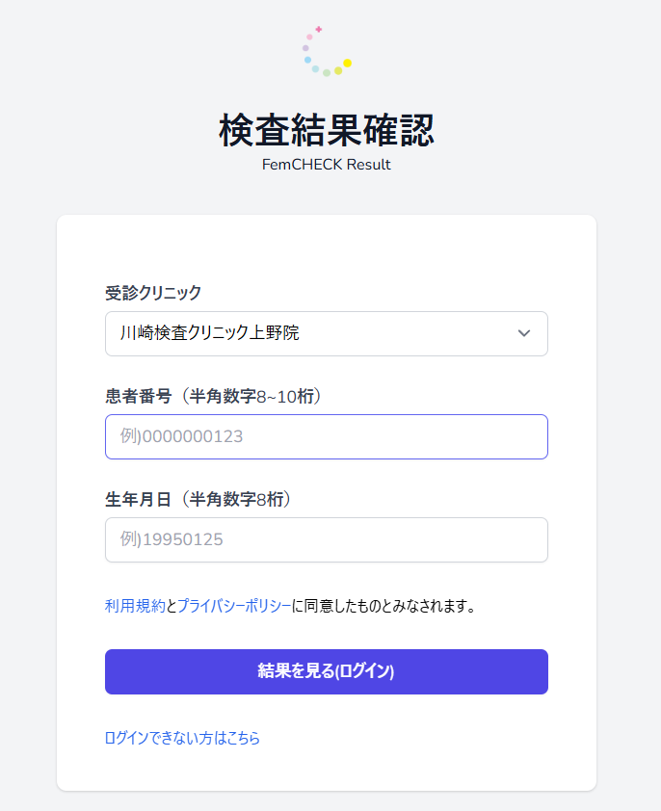Click the 検査結果確認 page heading

point(326,130)
